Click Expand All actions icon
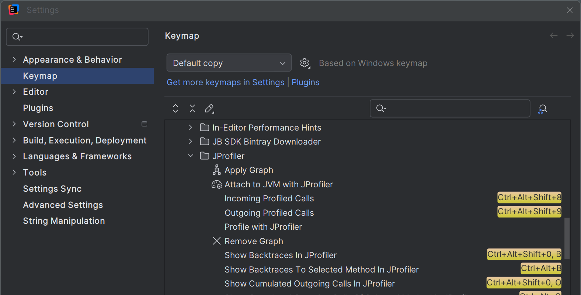 tap(175, 108)
